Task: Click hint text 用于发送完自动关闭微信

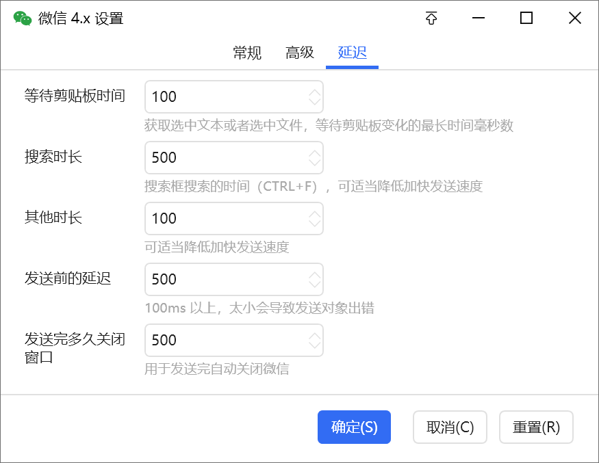Action: (216, 369)
